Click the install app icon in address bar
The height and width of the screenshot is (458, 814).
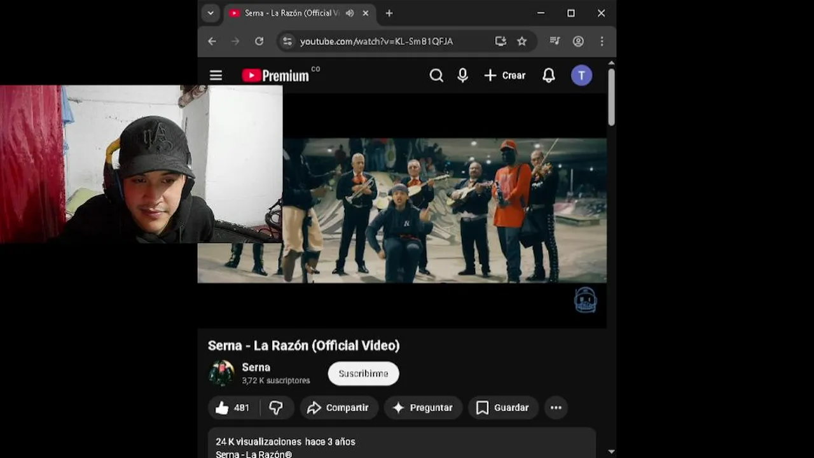501,41
